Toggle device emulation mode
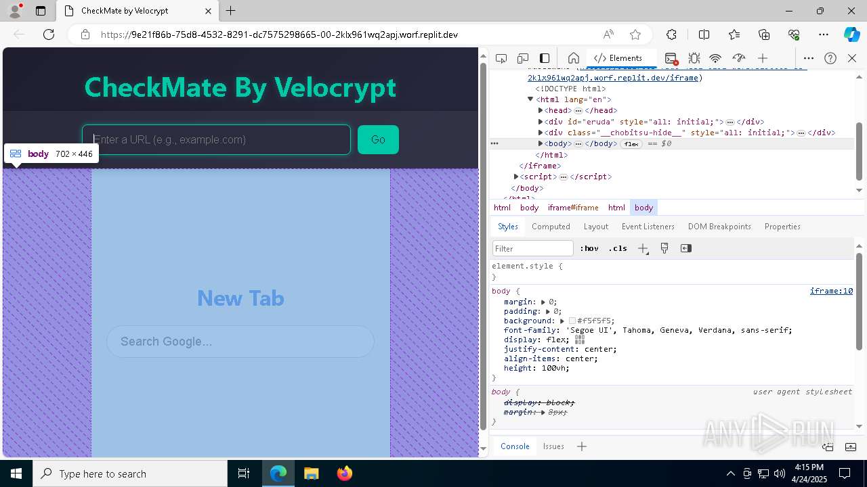 523,58
